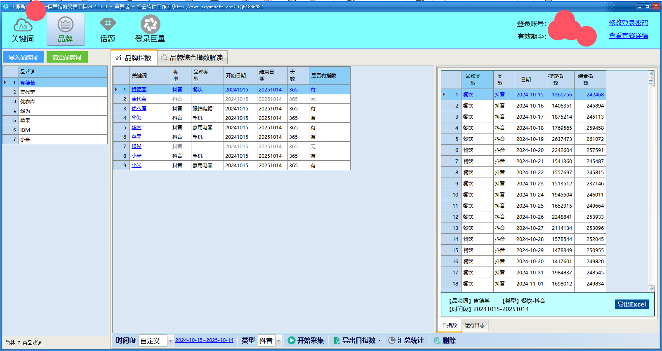Click 汇总统计 summary statistics
The width and height of the screenshot is (662, 351).
coord(406,340)
